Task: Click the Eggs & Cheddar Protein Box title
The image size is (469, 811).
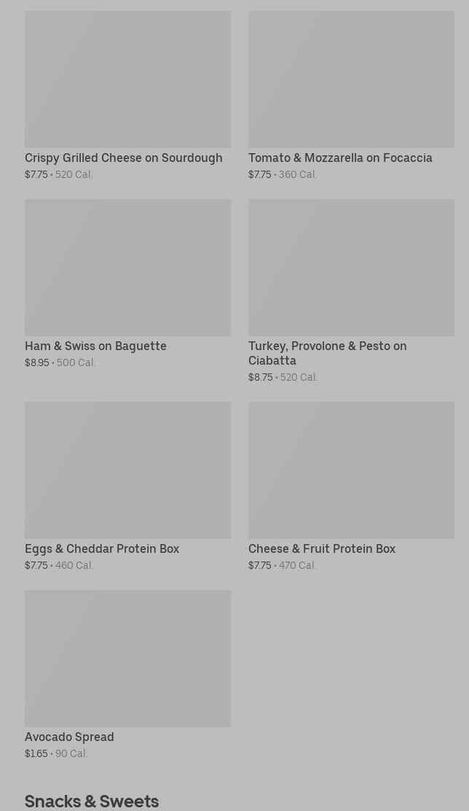Action: click(102, 548)
